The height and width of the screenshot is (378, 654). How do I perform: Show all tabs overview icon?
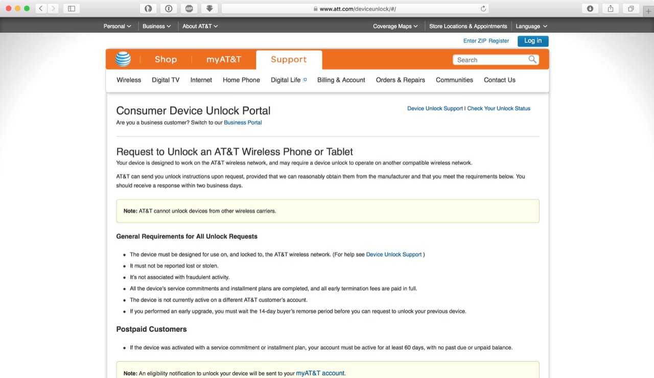[x=631, y=9]
